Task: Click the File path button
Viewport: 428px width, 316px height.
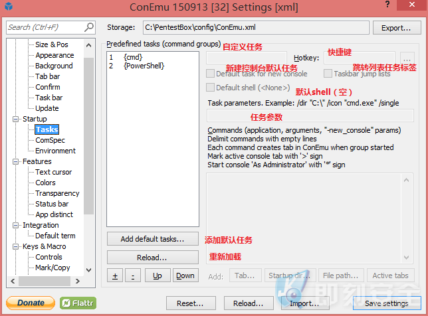Action: tap(341, 276)
